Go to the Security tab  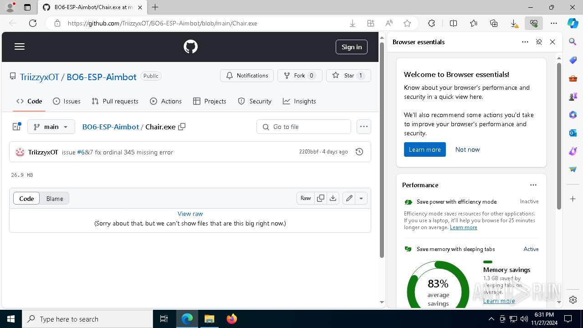pos(255,101)
